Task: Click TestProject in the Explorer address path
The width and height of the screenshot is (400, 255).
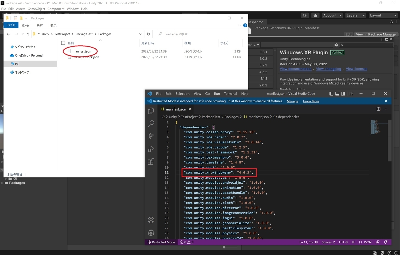Action: [62, 34]
